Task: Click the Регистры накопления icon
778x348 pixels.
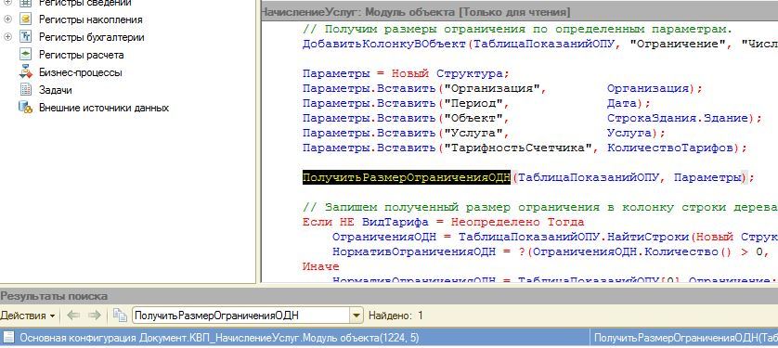Action: (25, 19)
